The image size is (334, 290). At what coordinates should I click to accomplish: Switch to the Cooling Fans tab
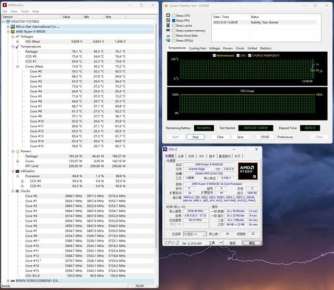197,49
